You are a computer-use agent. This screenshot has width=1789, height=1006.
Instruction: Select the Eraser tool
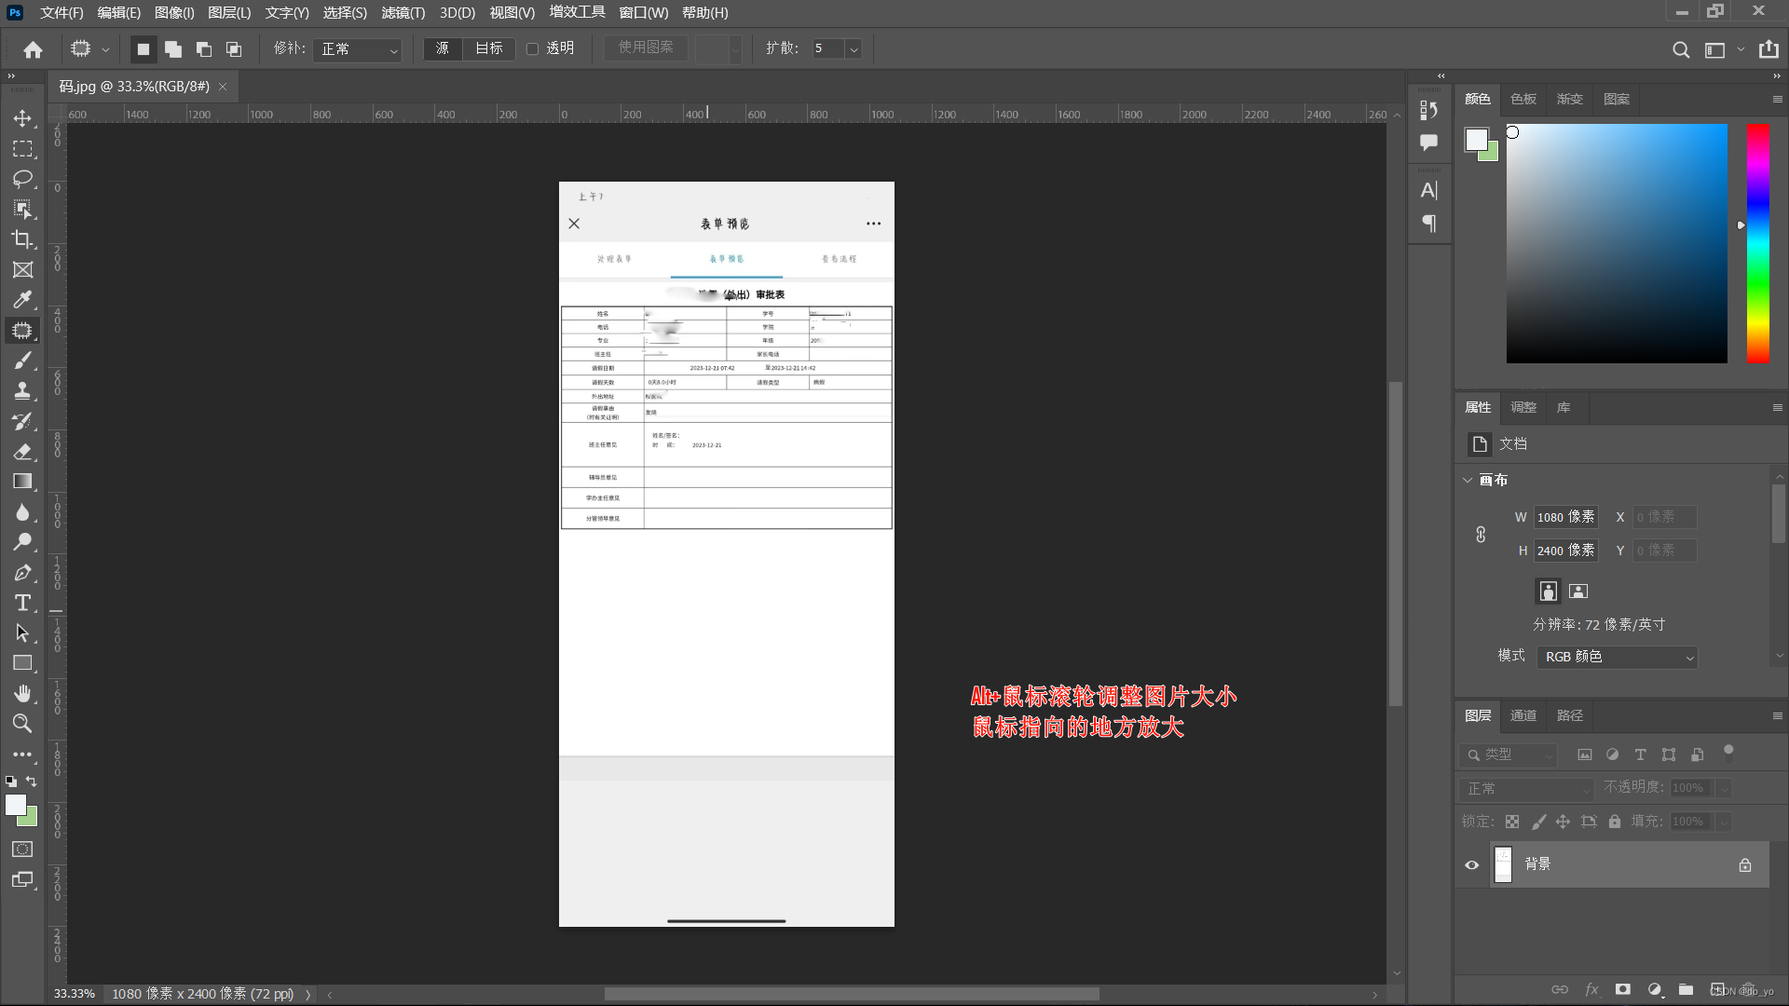(x=22, y=451)
